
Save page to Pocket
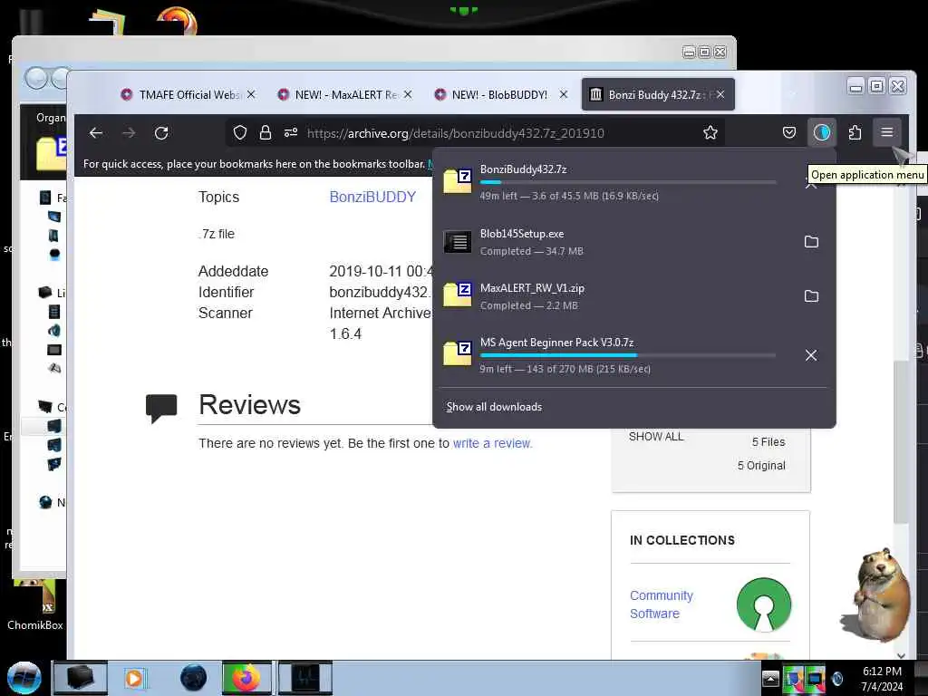pyautogui.click(x=789, y=133)
